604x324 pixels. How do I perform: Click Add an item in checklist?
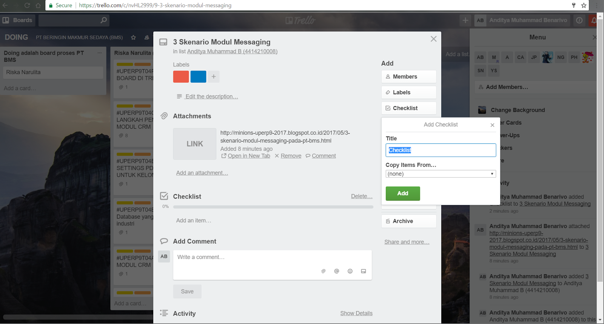click(194, 221)
